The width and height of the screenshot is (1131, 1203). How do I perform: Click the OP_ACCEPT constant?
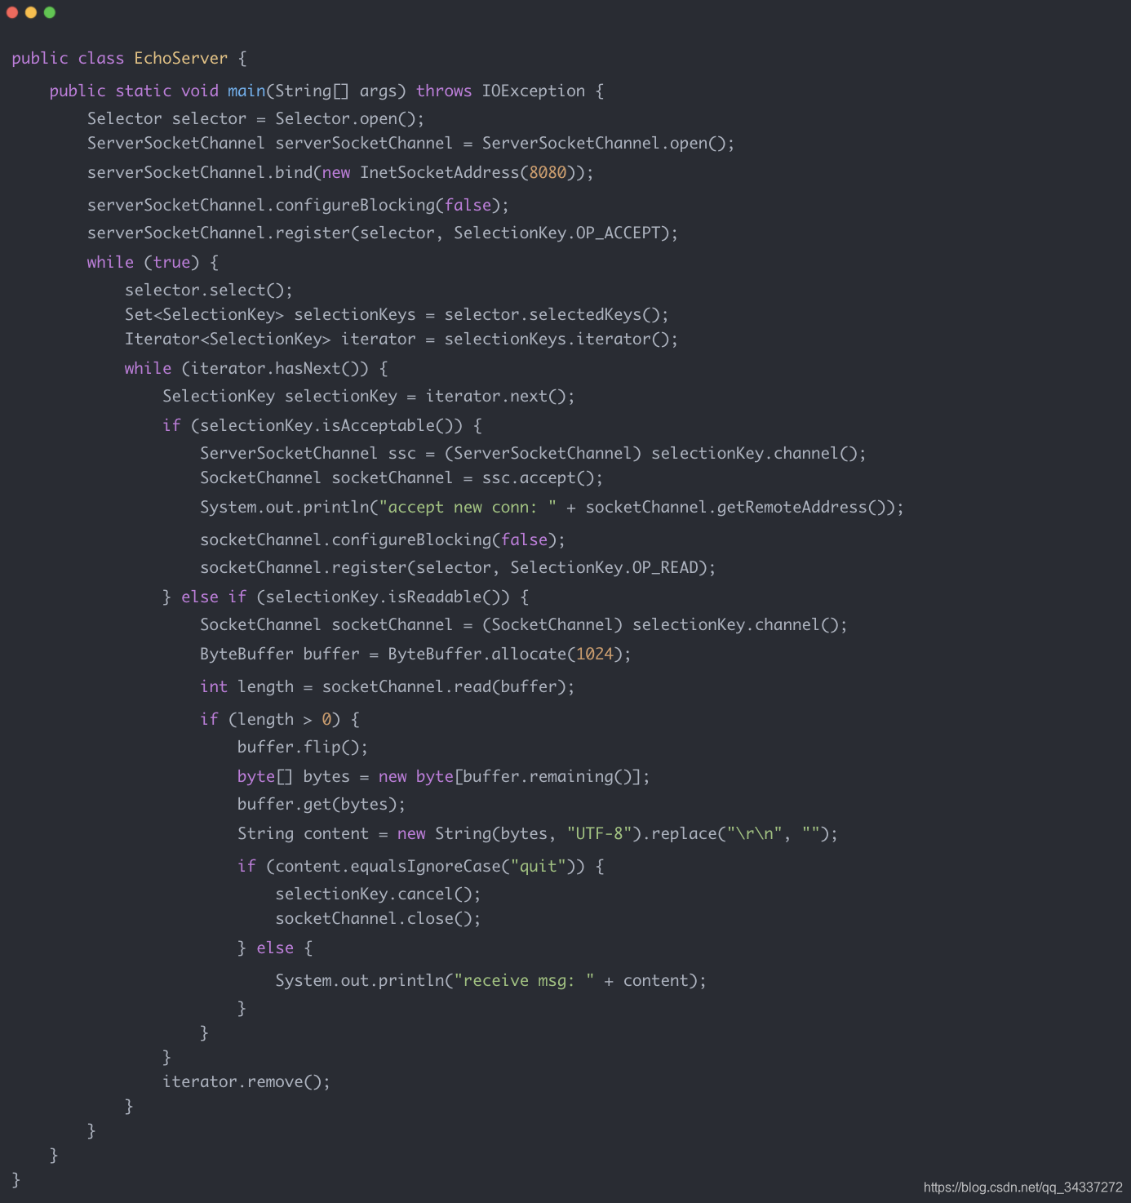click(x=618, y=233)
